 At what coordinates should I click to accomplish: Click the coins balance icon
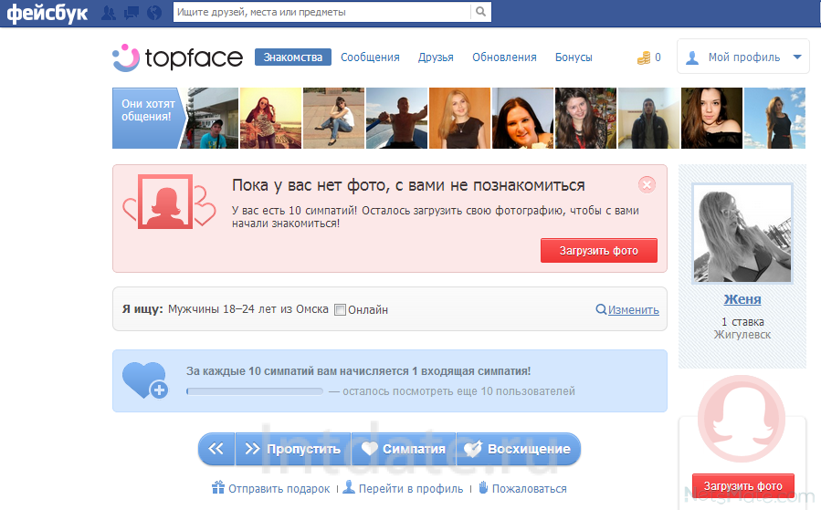point(644,57)
